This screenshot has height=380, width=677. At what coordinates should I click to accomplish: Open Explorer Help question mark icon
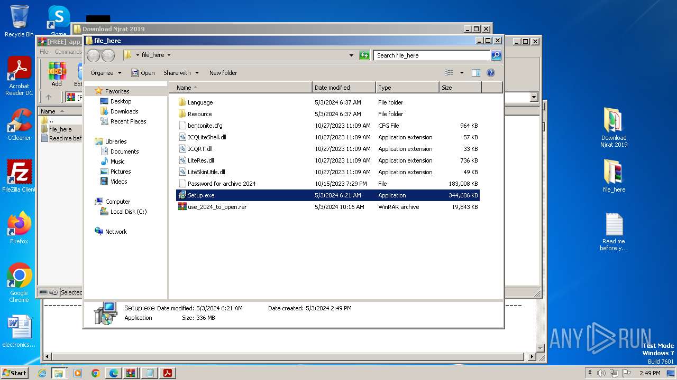pyautogui.click(x=490, y=73)
